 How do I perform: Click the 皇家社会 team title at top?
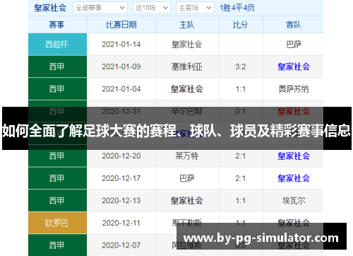coord(50,8)
